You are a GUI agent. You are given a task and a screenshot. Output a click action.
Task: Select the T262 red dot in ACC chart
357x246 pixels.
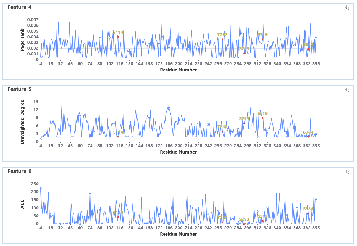point(222,222)
